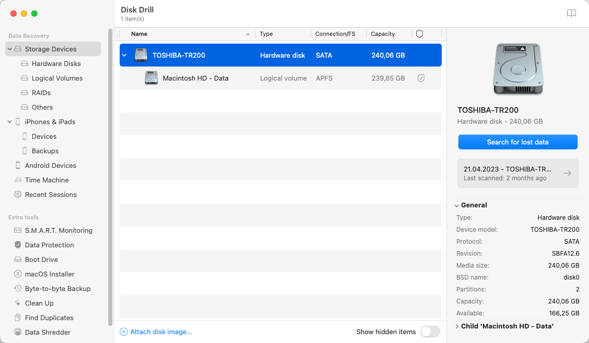The image size is (589, 343).
Task: Click the protection shield on Macintosh HD row
Action: 421,78
